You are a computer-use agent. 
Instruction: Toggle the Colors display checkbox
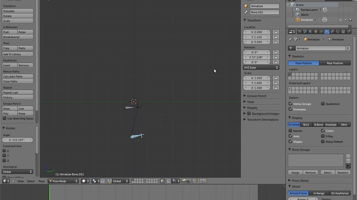[323, 131]
